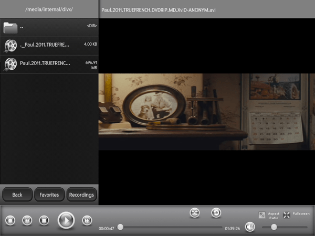Toggle repeat mode
315x236 pixels.
(216, 213)
